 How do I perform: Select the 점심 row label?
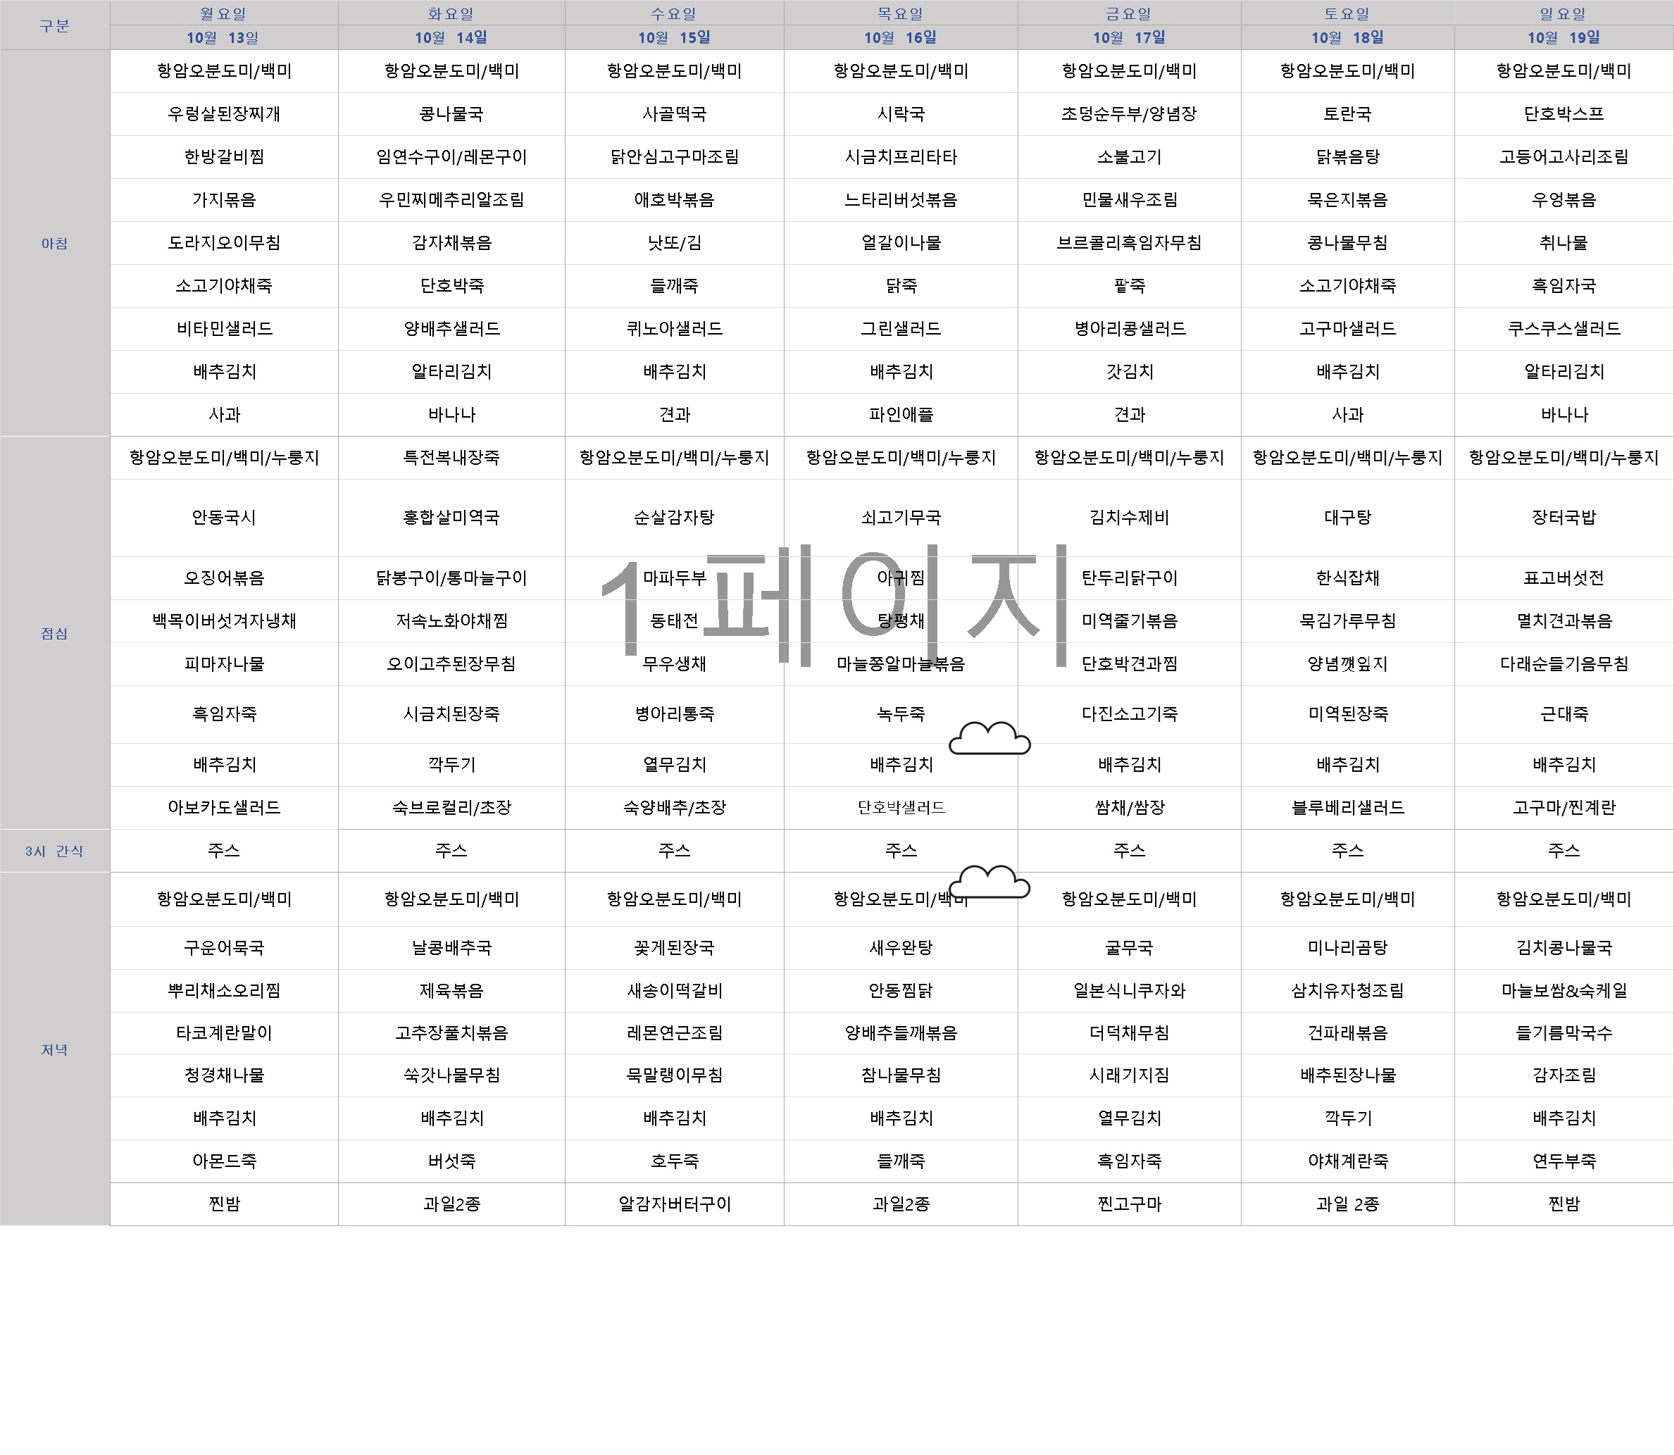54,633
